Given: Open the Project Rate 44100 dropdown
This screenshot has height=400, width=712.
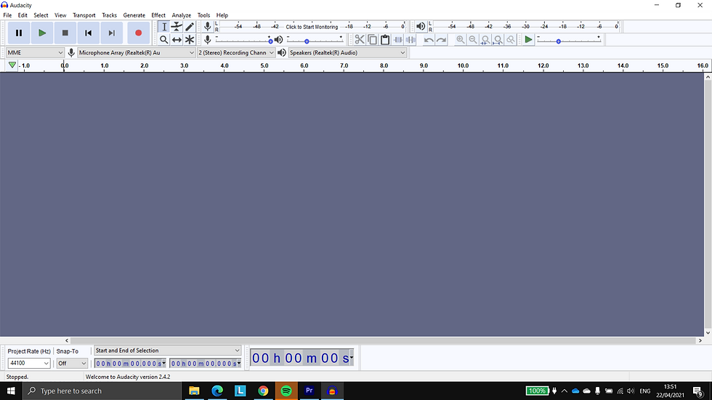Looking at the screenshot, I should point(29,363).
